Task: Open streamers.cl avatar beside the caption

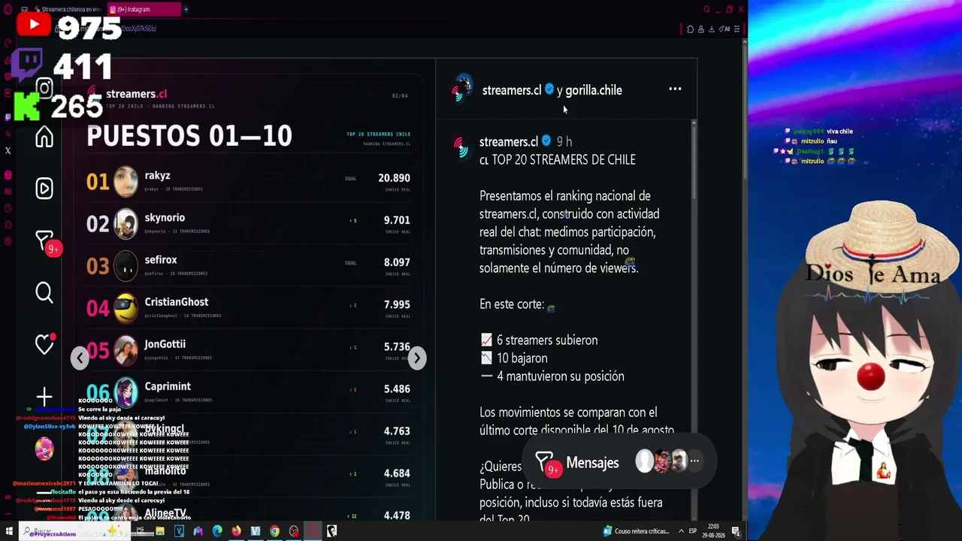Action: (461, 146)
